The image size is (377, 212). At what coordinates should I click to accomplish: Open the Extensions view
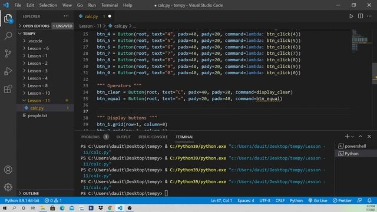(x=8, y=89)
